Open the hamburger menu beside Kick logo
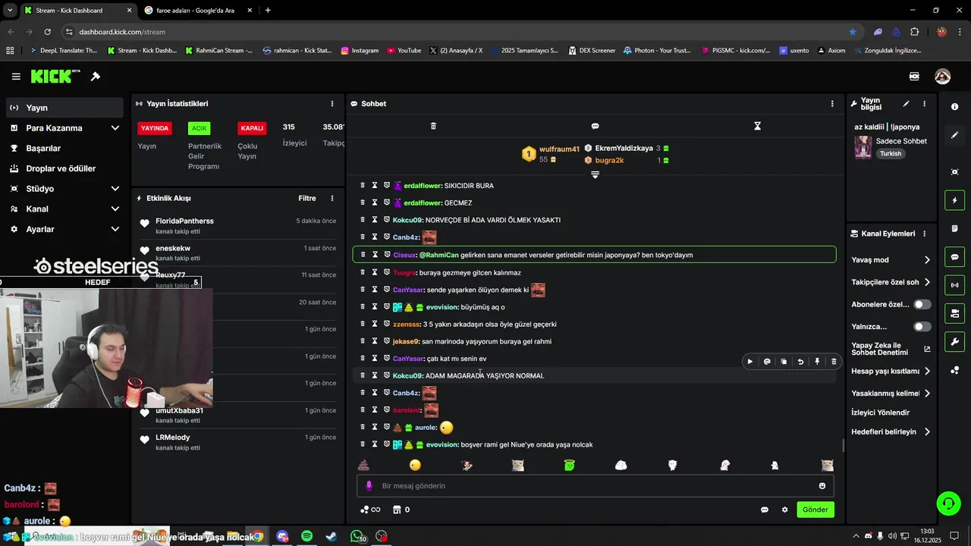This screenshot has height=546, width=971. 16,77
